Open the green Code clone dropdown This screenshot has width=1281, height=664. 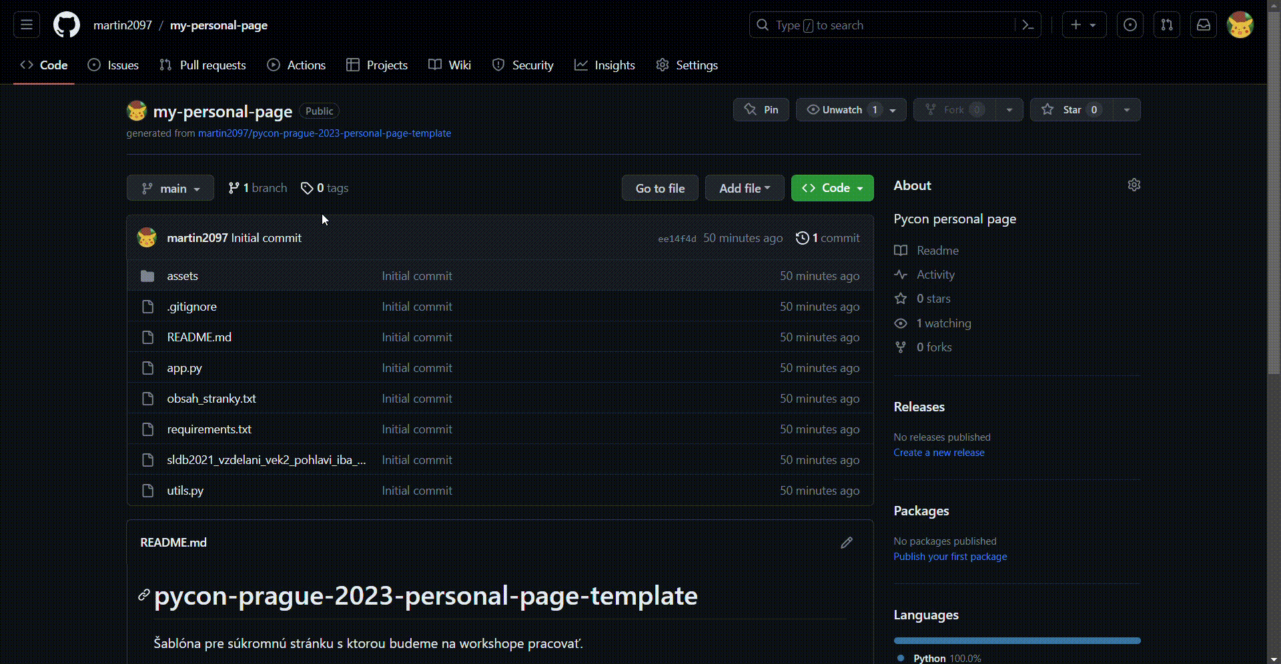point(833,188)
